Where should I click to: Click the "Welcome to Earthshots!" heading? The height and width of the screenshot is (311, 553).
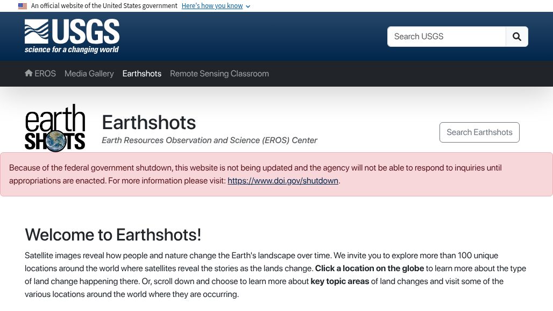tap(113, 235)
